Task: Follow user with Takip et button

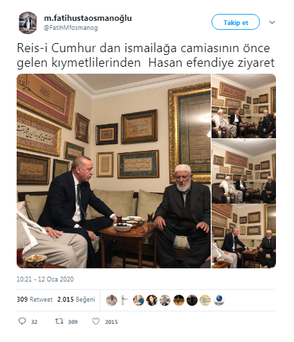Action: [236, 22]
